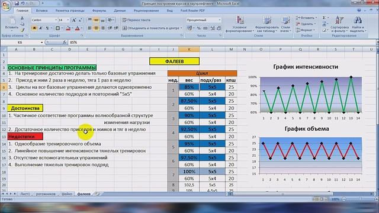Open Процентный number format dropdown
The height and width of the screenshot is (213, 379).
coord(220,20)
